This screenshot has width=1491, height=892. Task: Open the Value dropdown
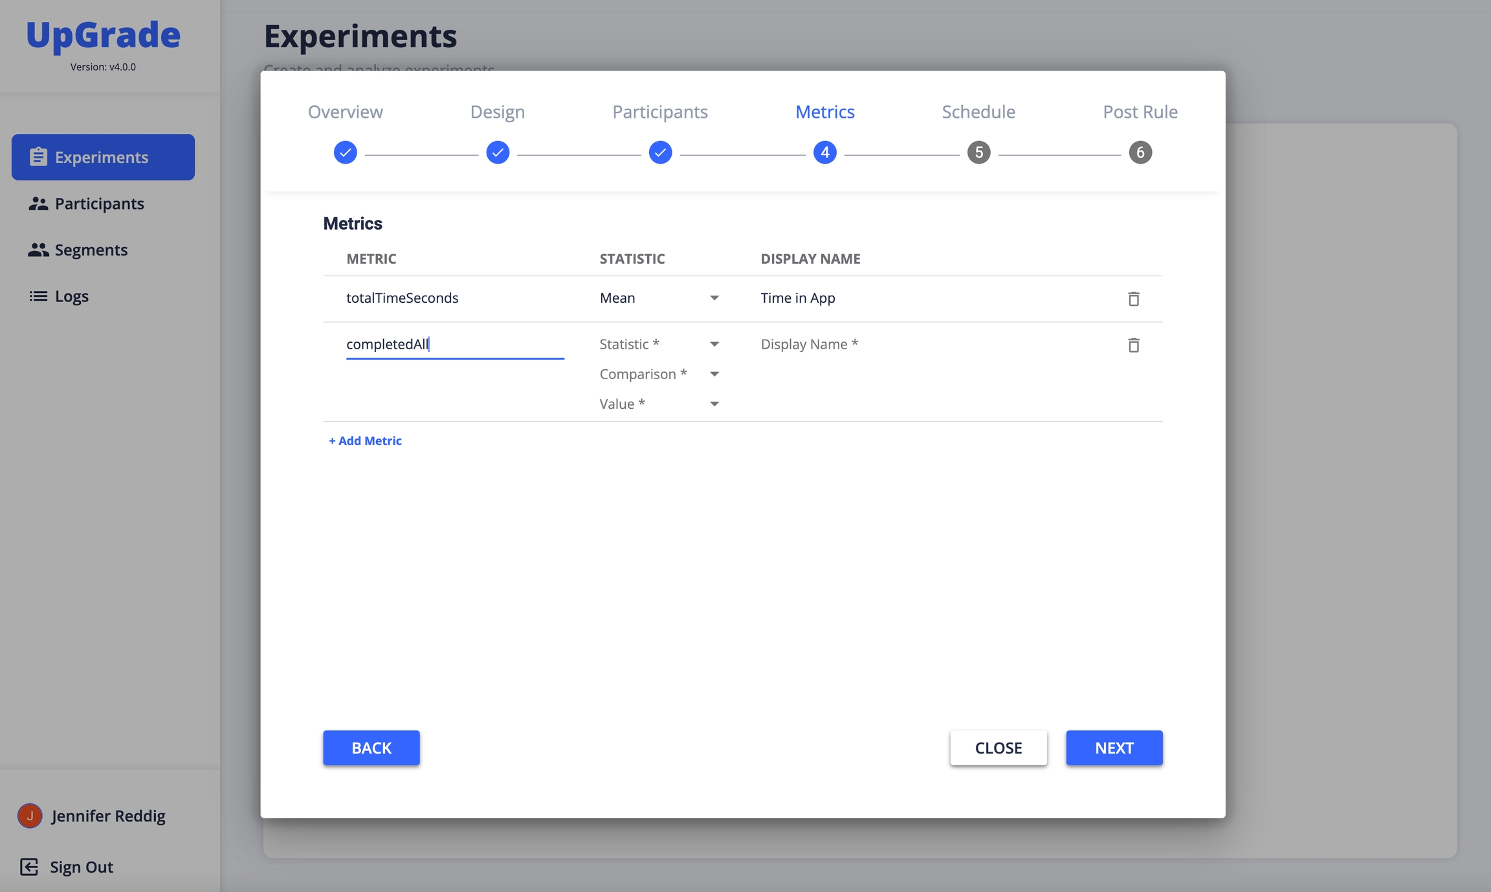click(x=659, y=404)
